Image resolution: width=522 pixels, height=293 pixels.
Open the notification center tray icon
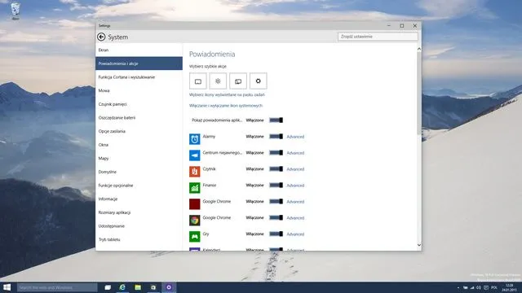(x=486, y=287)
